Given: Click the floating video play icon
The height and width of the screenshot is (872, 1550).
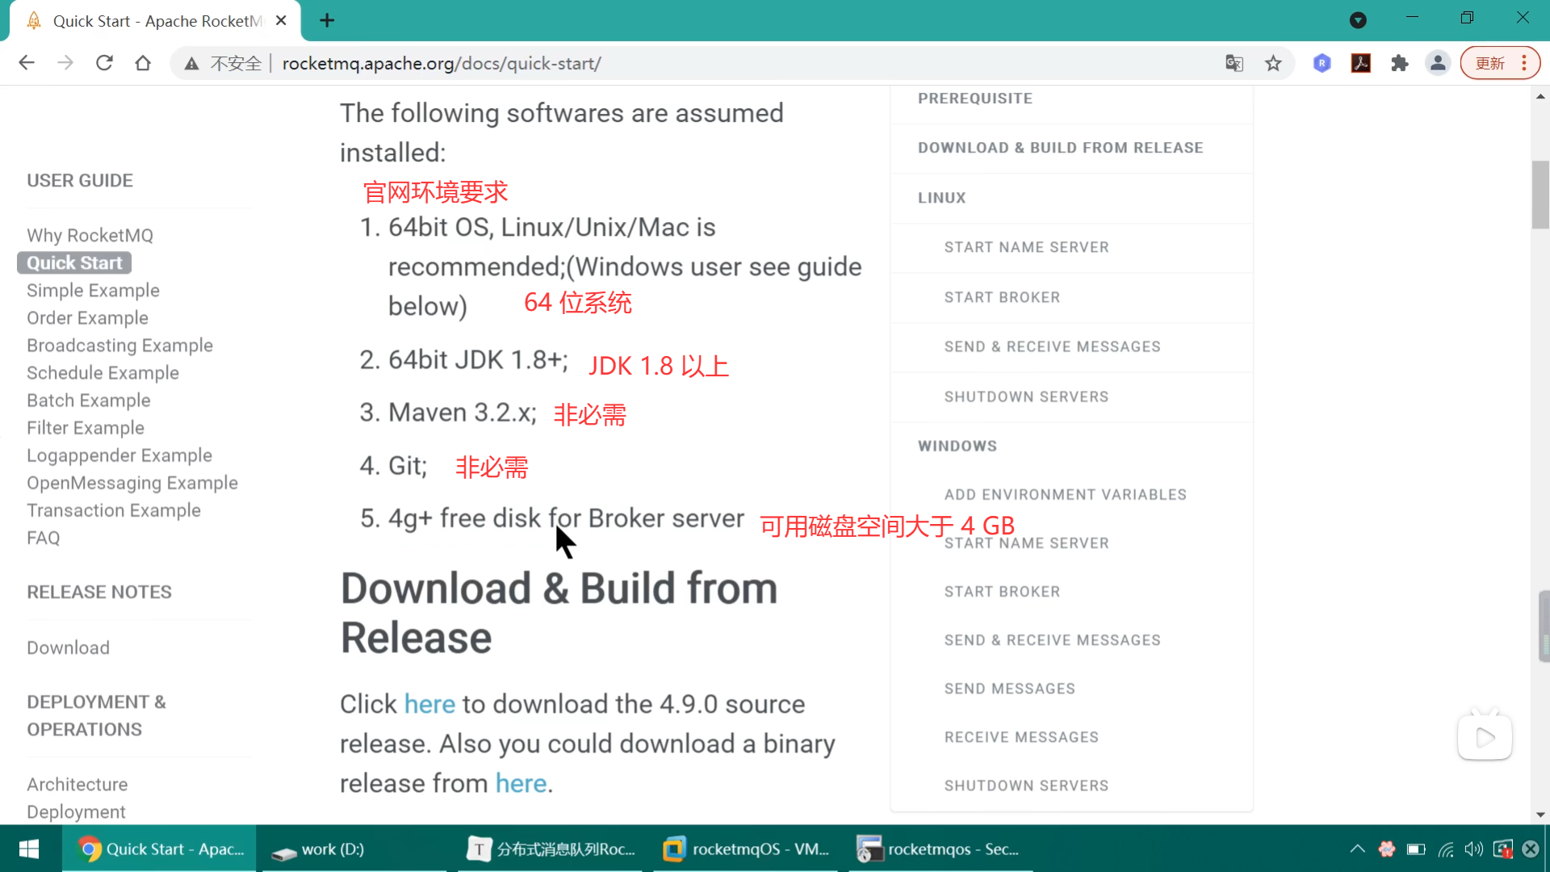Looking at the screenshot, I should 1485,737.
